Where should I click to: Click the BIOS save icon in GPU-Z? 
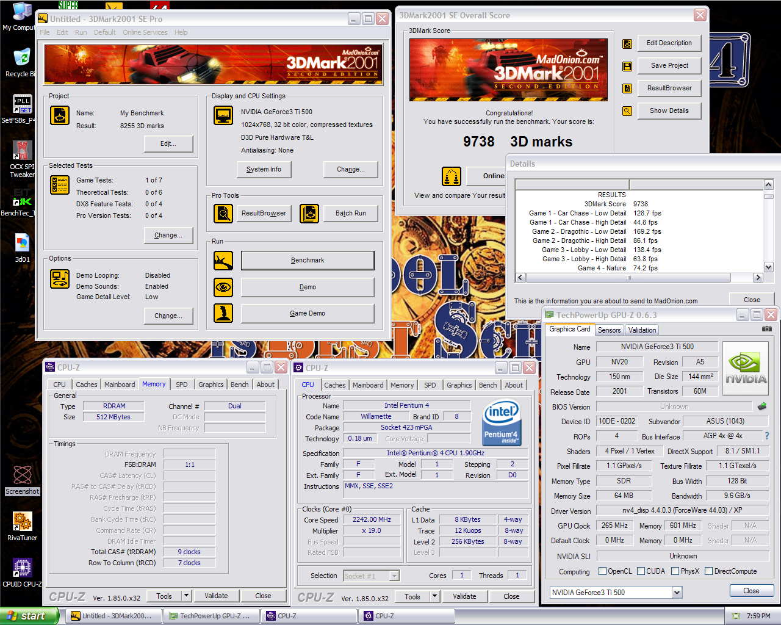(x=762, y=406)
